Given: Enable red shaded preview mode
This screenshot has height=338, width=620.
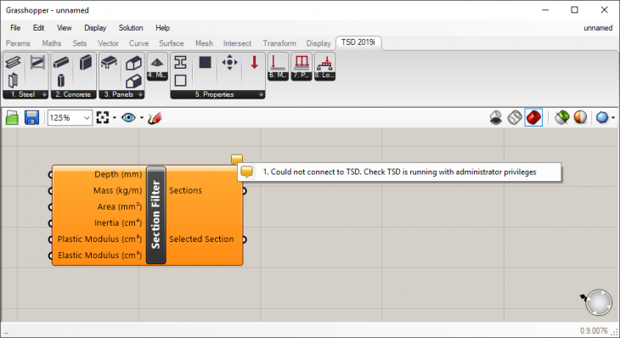Looking at the screenshot, I should pyautogui.click(x=534, y=118).
